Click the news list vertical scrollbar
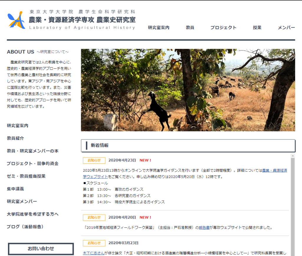The height and width of the screenshot is (256, 302). pos(293,206)
